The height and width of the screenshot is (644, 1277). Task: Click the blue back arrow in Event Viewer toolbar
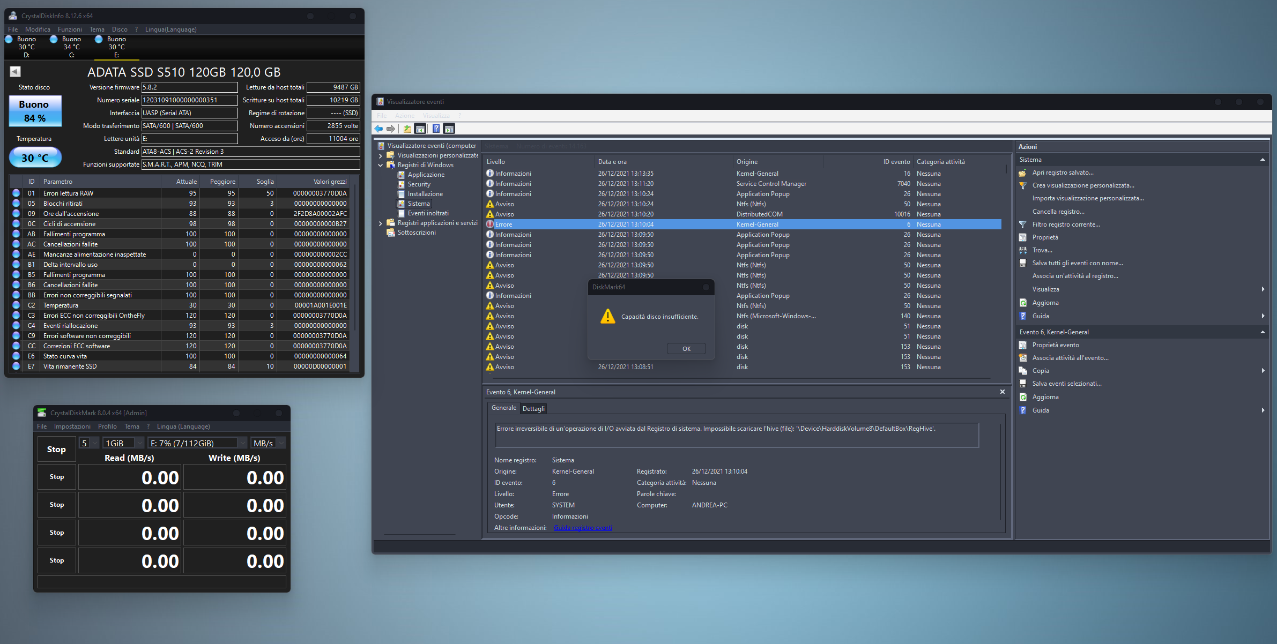[378, 129]
